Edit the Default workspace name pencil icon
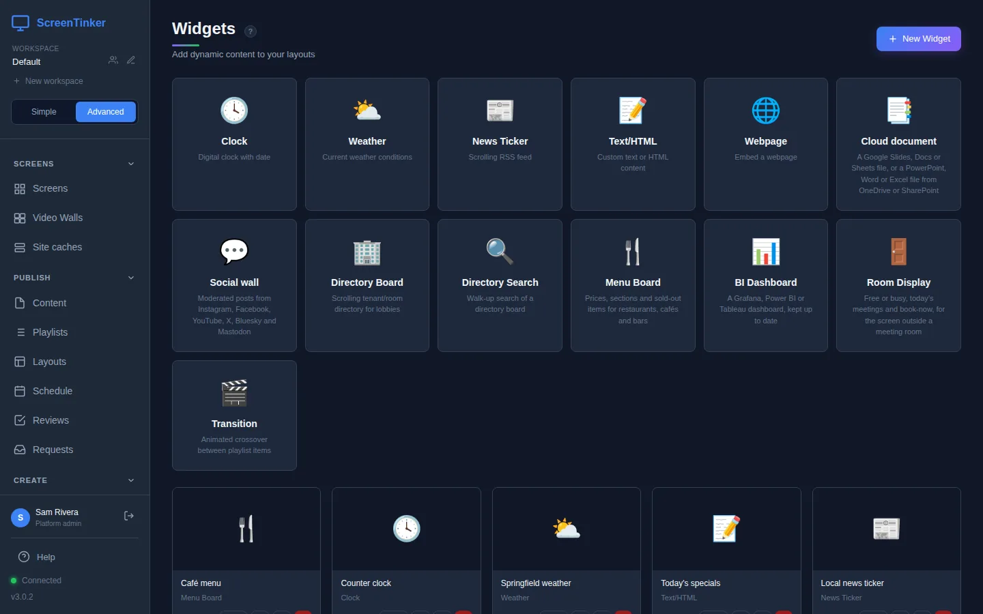This screenshot has width=983, height=614. (131, 60)
